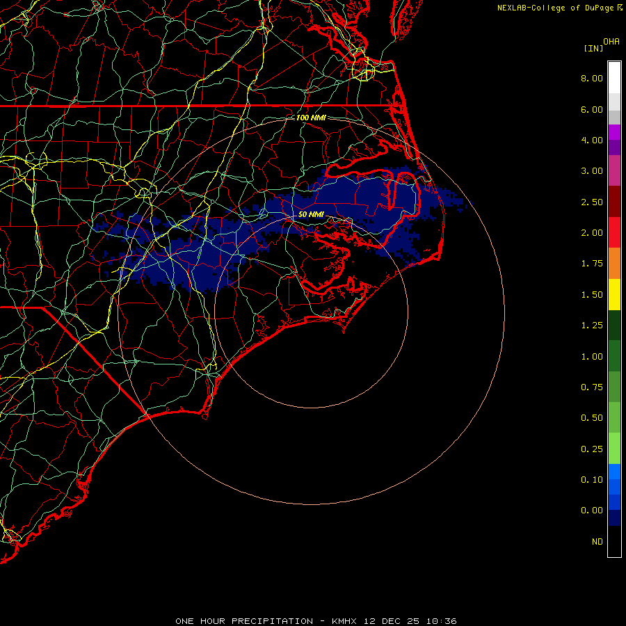Select the 0.50 legend value

pos(592,418)
